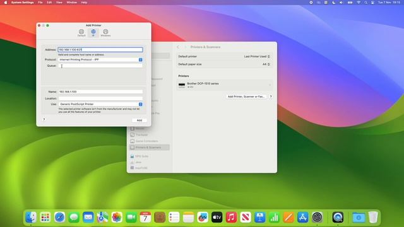
Task: Open Photos from the Dock
Action: point(117,217)
